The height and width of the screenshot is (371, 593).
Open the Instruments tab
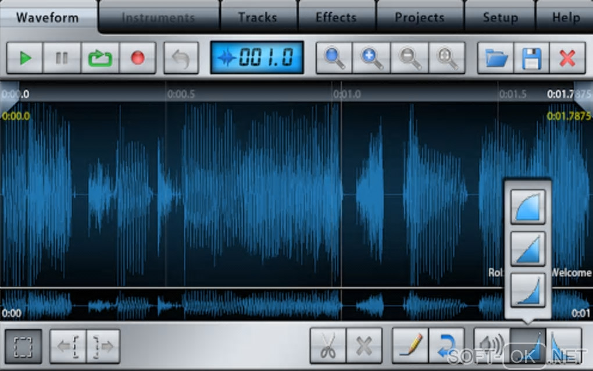point(159,17)
